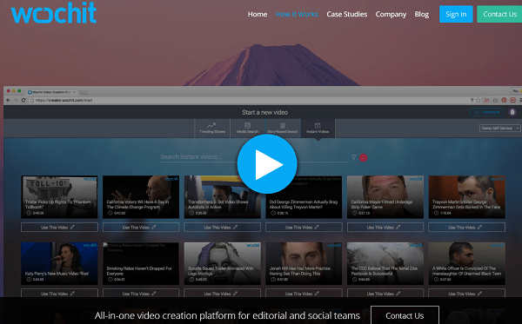522x324 pixels.
Task: Open the Katy Perry music video thumbnail
Action: click(59, 263)
